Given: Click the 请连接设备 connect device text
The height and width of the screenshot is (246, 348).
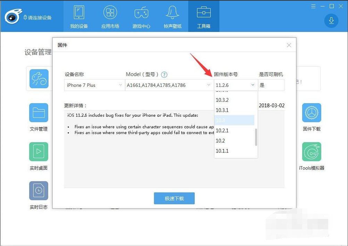Looking at the screenshot, I should click(x=39, y=17).
